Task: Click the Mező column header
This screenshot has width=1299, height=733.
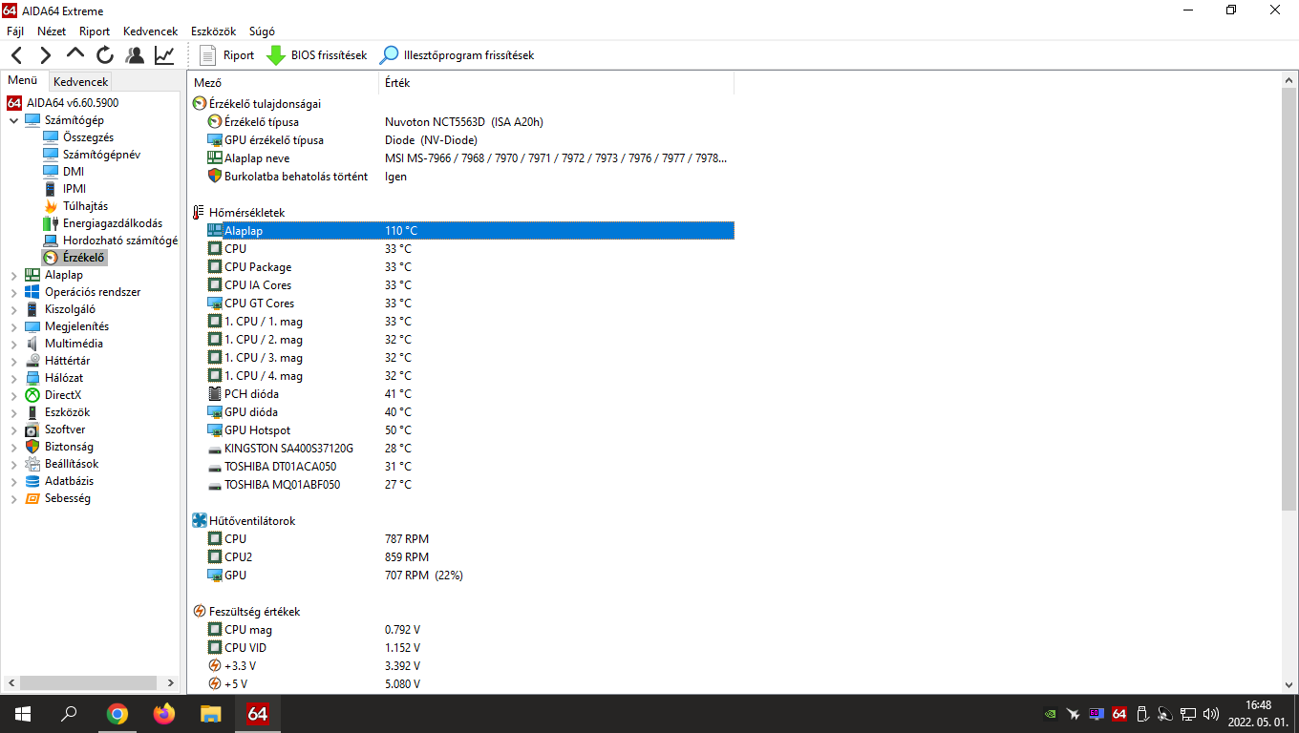Action: point(283,83)
